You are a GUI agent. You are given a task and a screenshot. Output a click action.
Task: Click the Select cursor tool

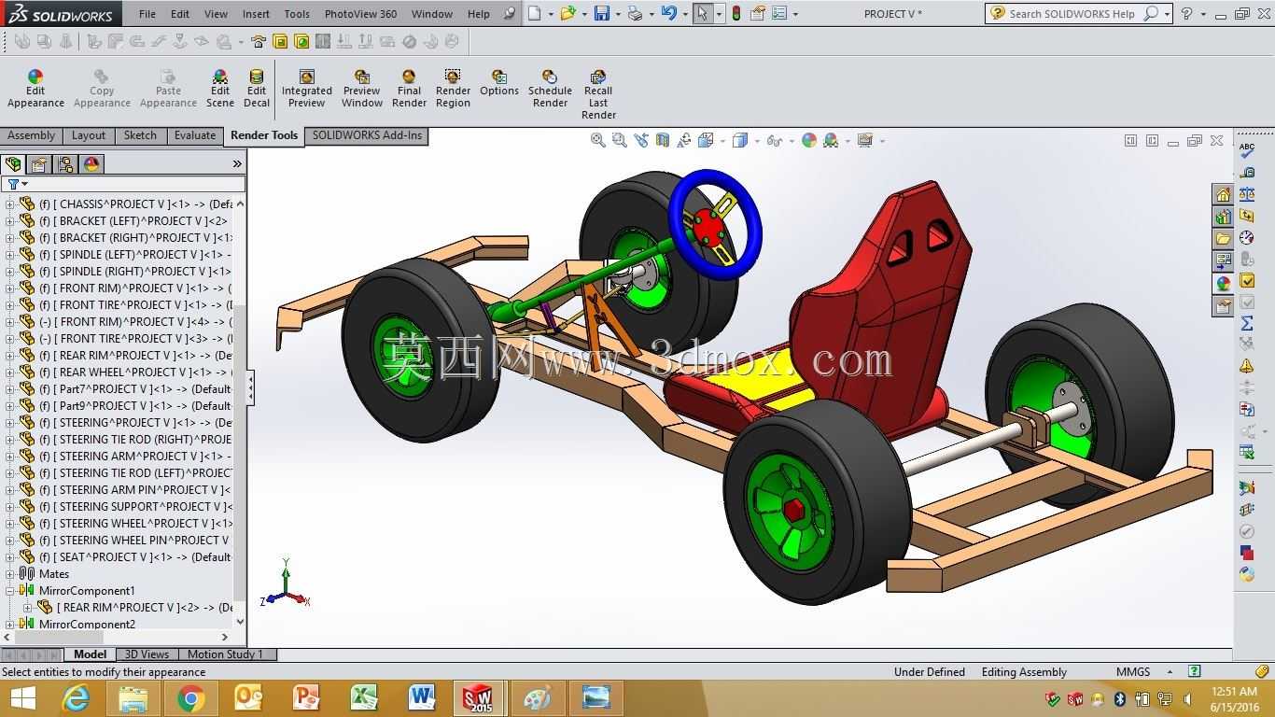tap(702, 13)
